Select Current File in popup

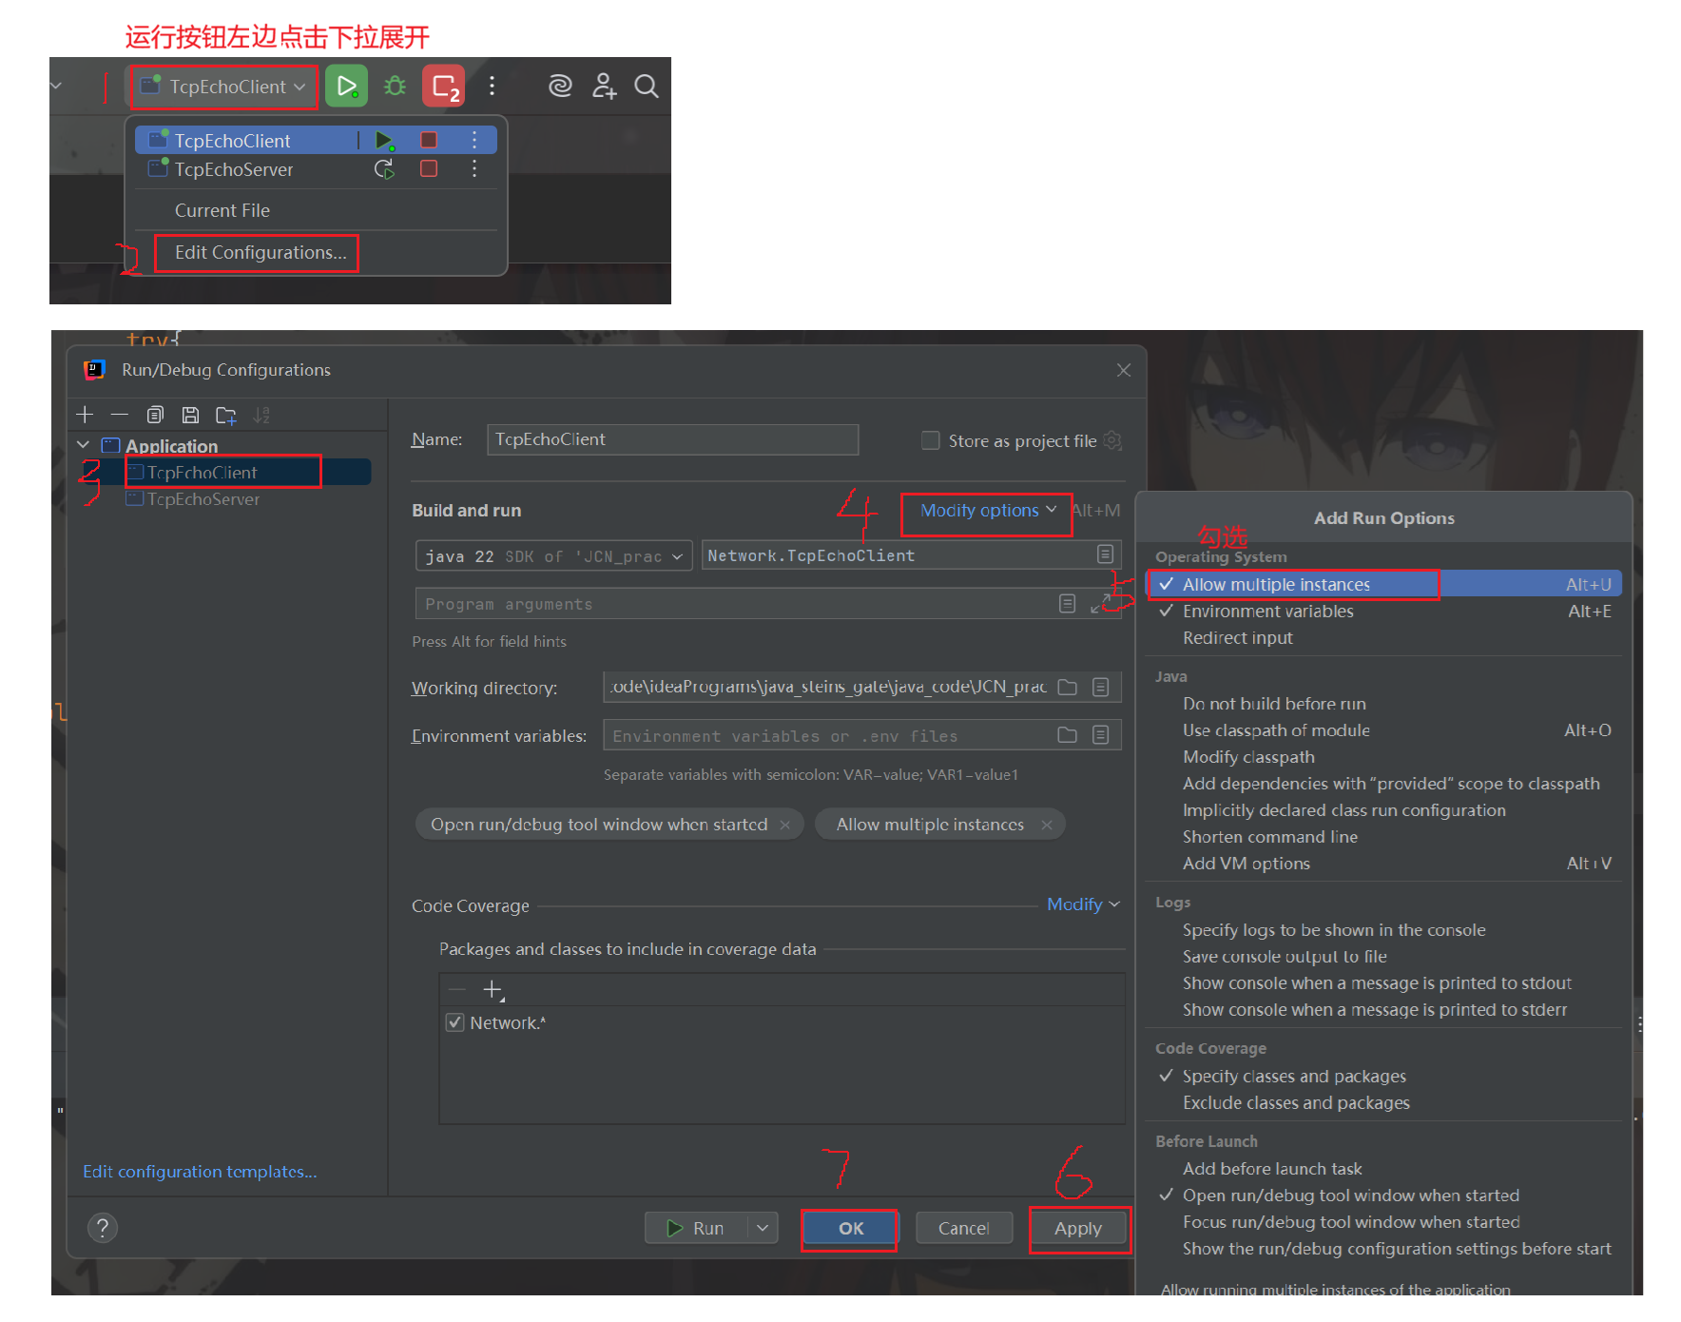point(222,210)
